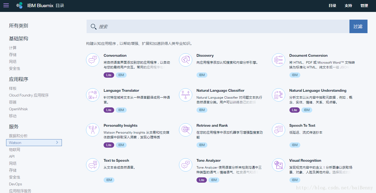Click the search magnifier icon

pyautogui.click(x=93, y=27)
